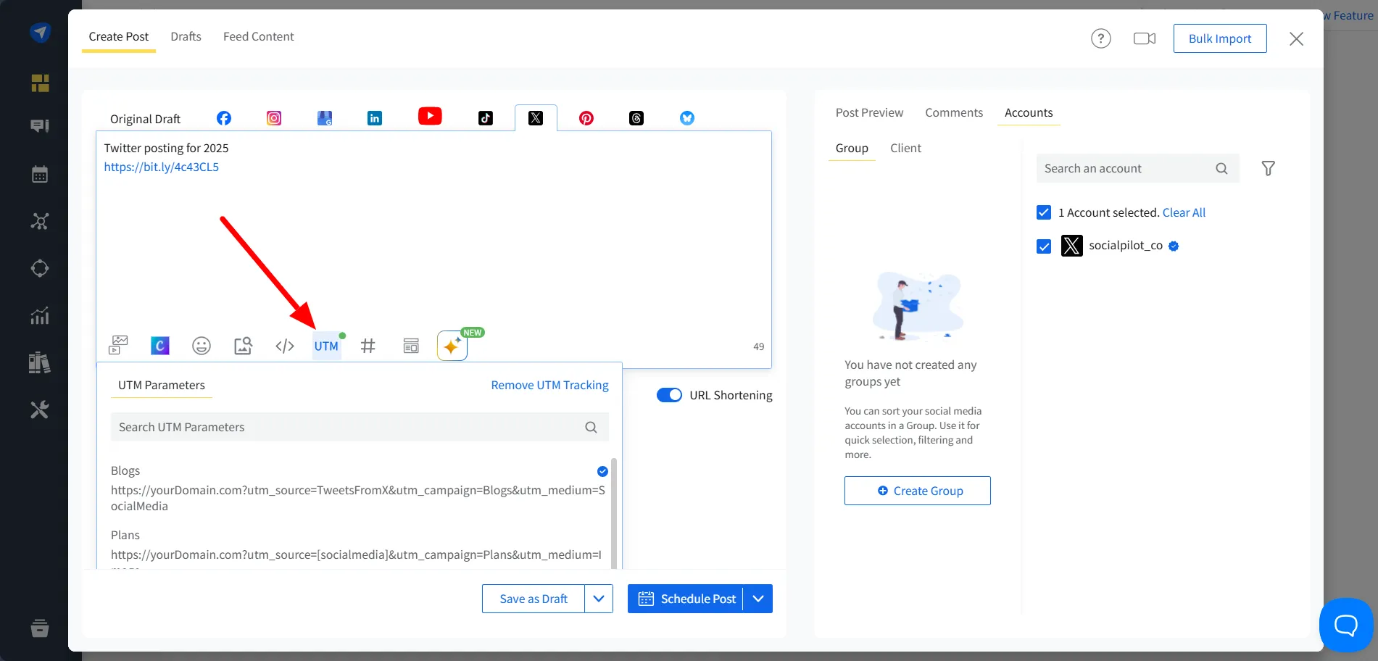Uncheck the socialpilot_co account checkbox
This screenshot has height=661, width=1378.
coord(1044,246)
